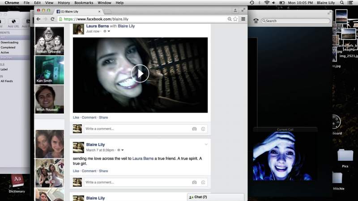Go back in Chrome
This screenshot has height=201, width=358.
click(38, 19)
